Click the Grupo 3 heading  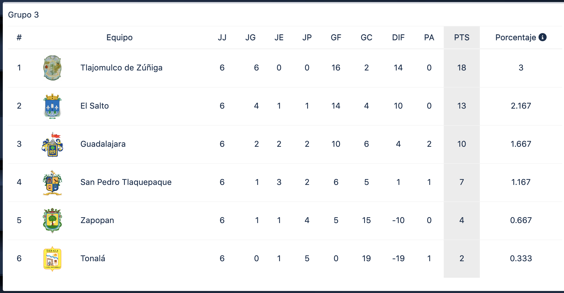coord(23,15)
